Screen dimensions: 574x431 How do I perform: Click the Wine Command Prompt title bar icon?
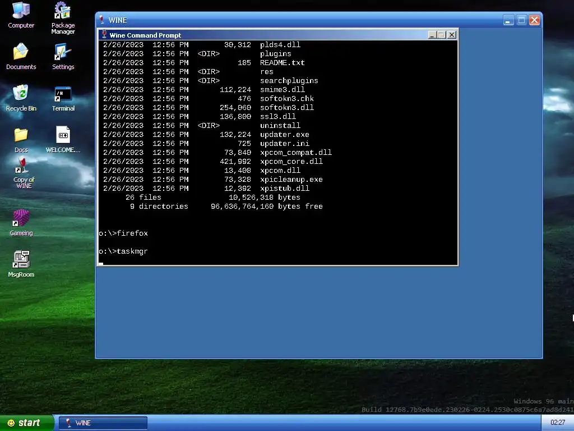(x=104, y=35)
